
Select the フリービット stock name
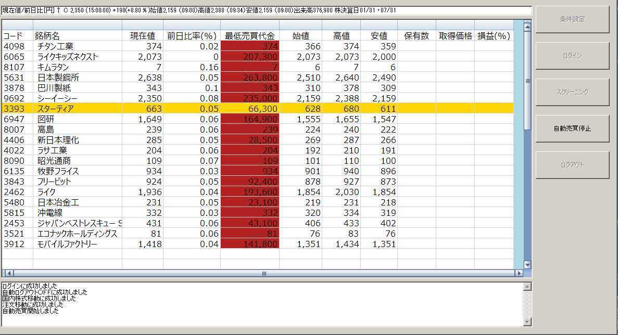[x=54, y=182]
